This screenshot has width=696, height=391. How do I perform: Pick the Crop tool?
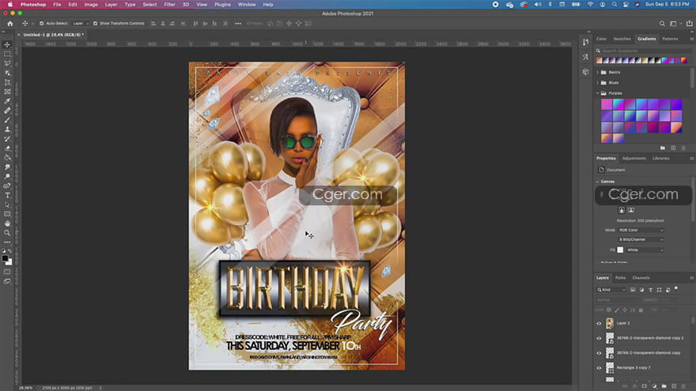pos(7,82)
